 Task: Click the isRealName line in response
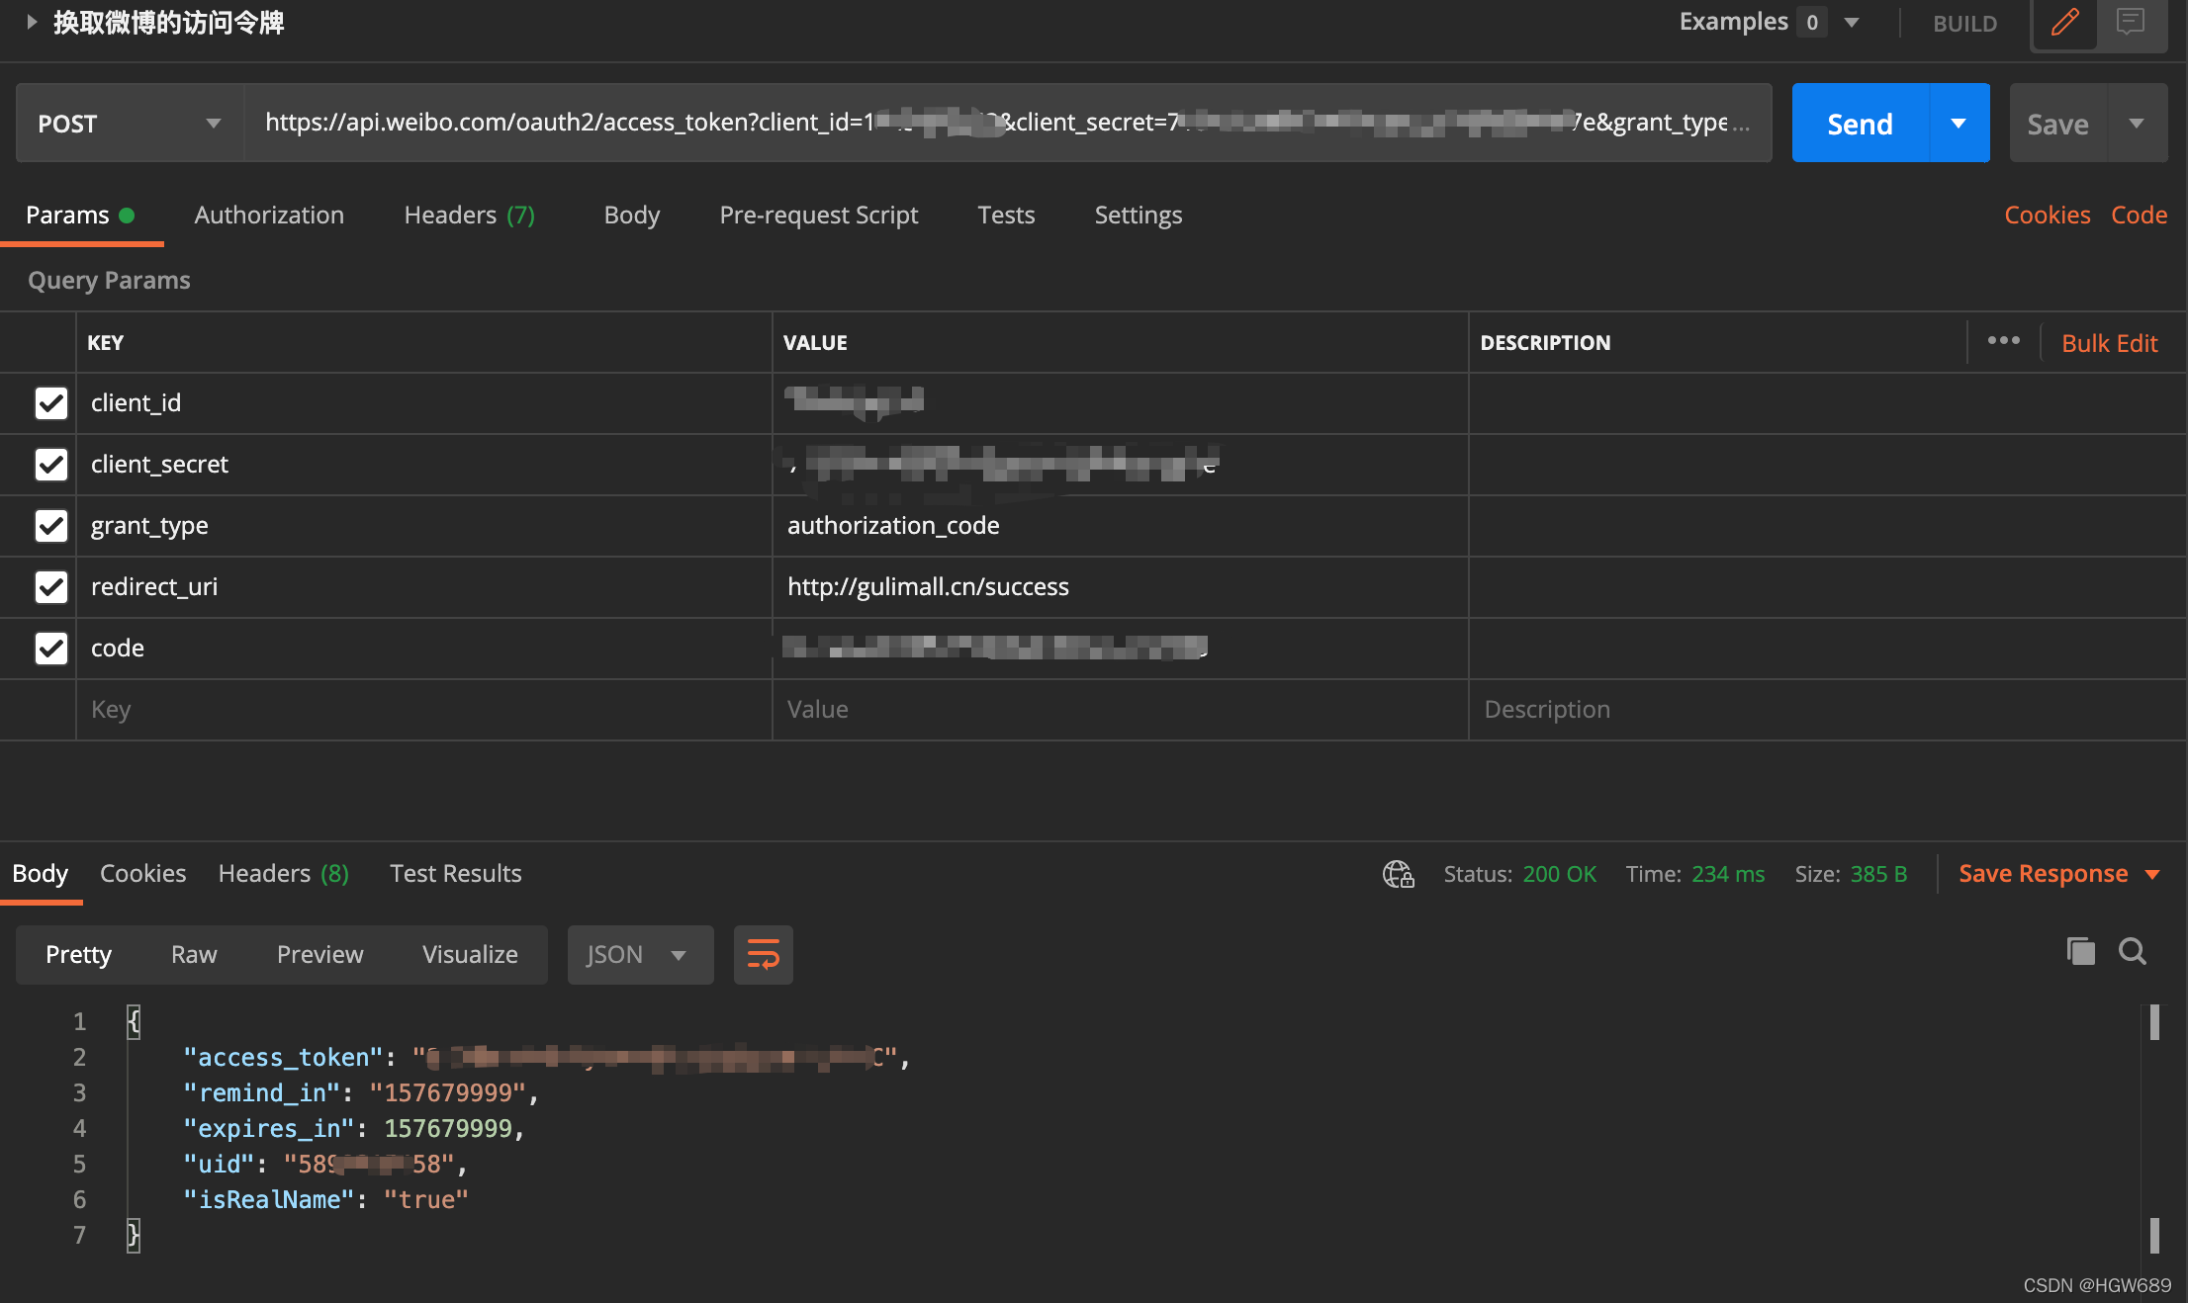point(325,1199)
